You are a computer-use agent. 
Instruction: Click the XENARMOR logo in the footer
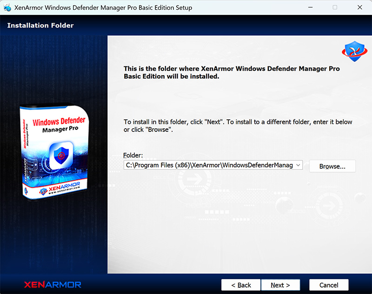tap(53, 285)
